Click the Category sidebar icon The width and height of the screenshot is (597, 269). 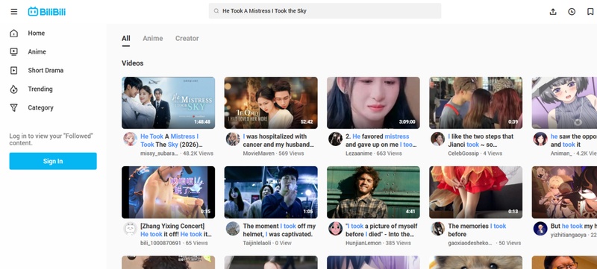(x=13, y=107)
